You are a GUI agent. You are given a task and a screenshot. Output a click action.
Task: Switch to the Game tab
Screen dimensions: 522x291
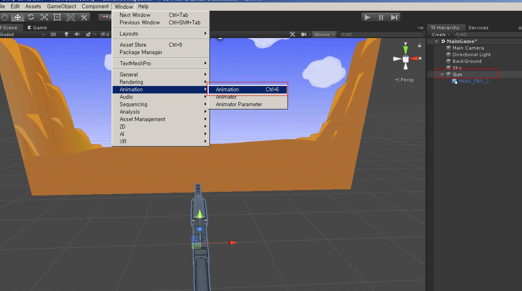(x=37, y=28)
